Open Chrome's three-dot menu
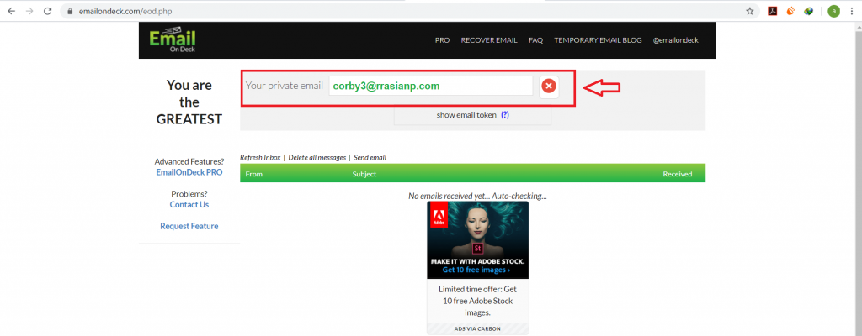This screenshot has height=336, width=862. [851, 11]
